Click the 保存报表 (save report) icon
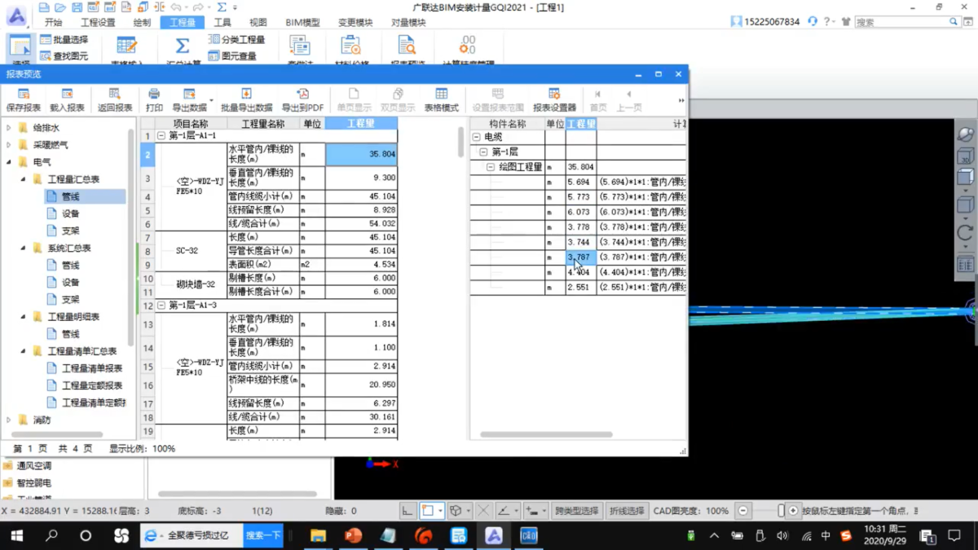Screen dimensions: 978x550 [x=23, y=94]
